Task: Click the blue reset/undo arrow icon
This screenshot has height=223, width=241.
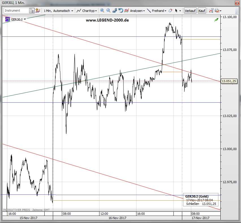Action: coord(121,10)
